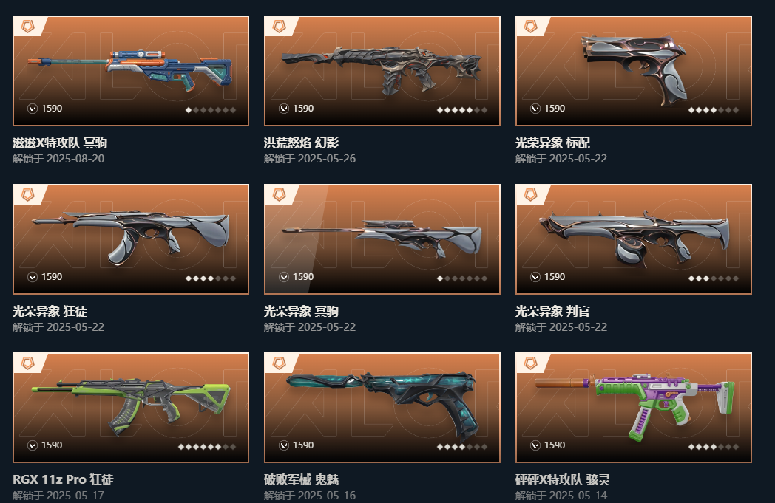Screen dimensions: 775x503
Task: Click the tier badge icon on 光荣异象 标配 card
Action: click(531, 26)
